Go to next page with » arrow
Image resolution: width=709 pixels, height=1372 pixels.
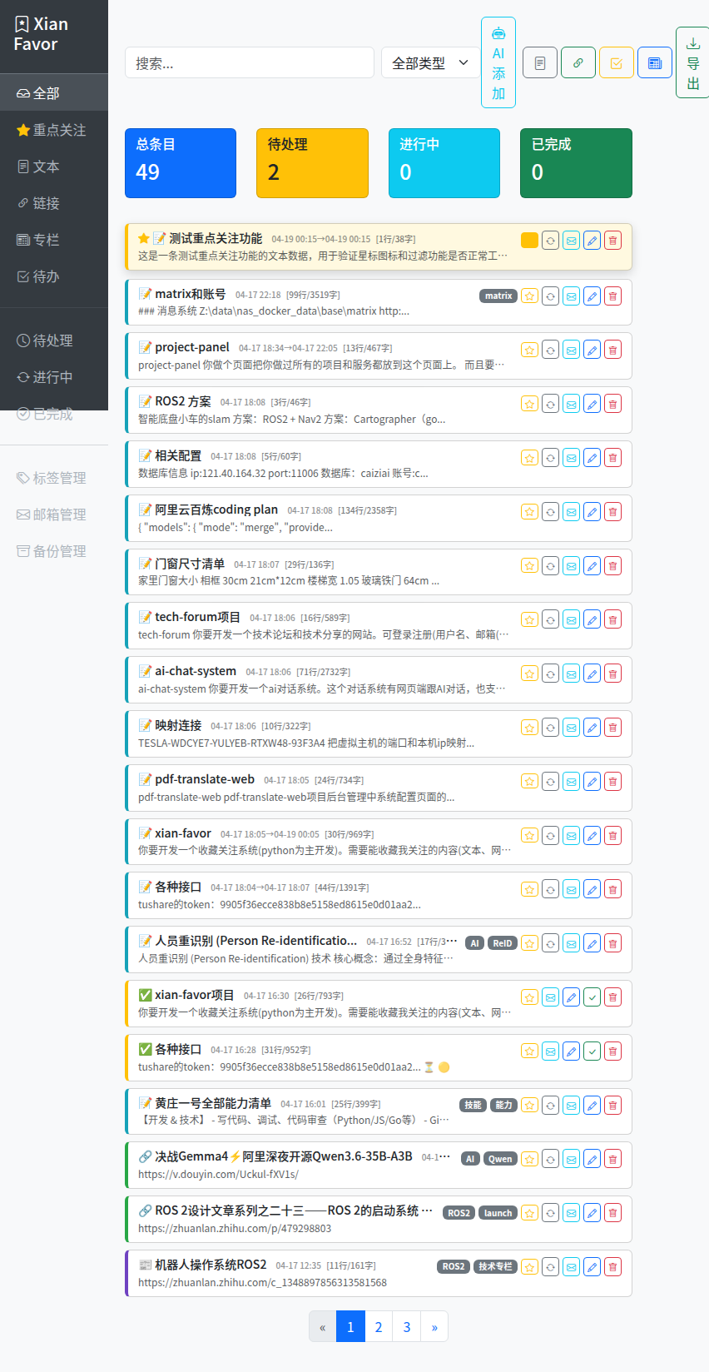click(434, 1326)
